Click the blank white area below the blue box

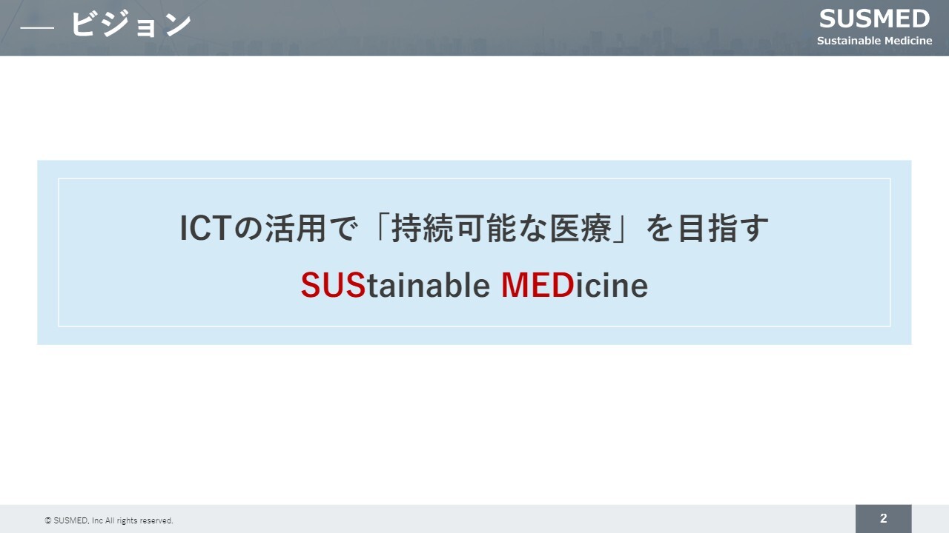pyautogui.click(x=474, y=422)
